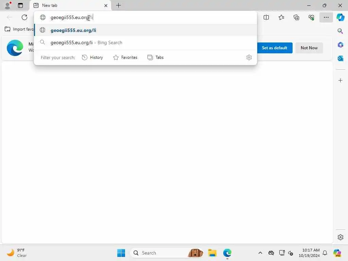Filter search by Favorites
The height and width of the screenshot is (261, 348).
click(125, 57)
